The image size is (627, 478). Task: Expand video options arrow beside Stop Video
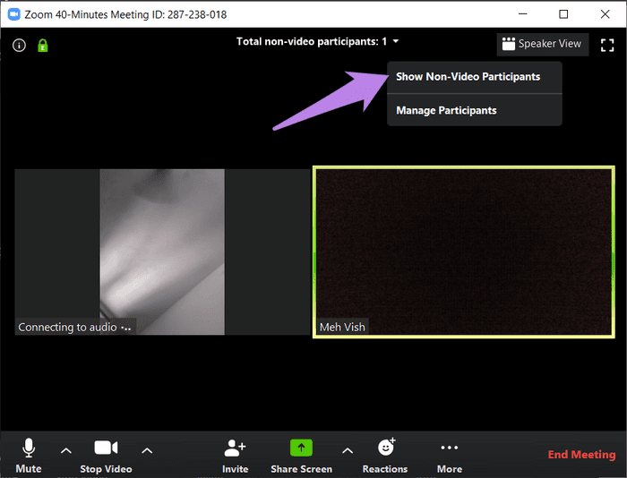click(x=147, y=450)
